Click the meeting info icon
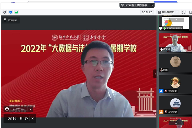Screen dimensions: 192x128 coord(4,12)
